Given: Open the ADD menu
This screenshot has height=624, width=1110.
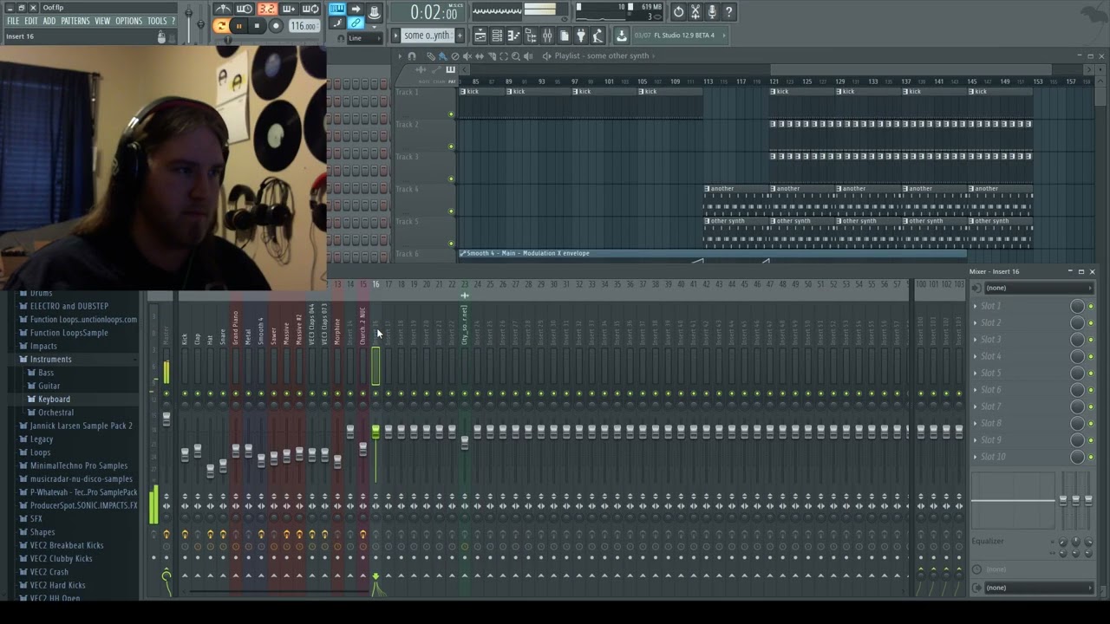Looking at the screenshot, I should (49, 21).
